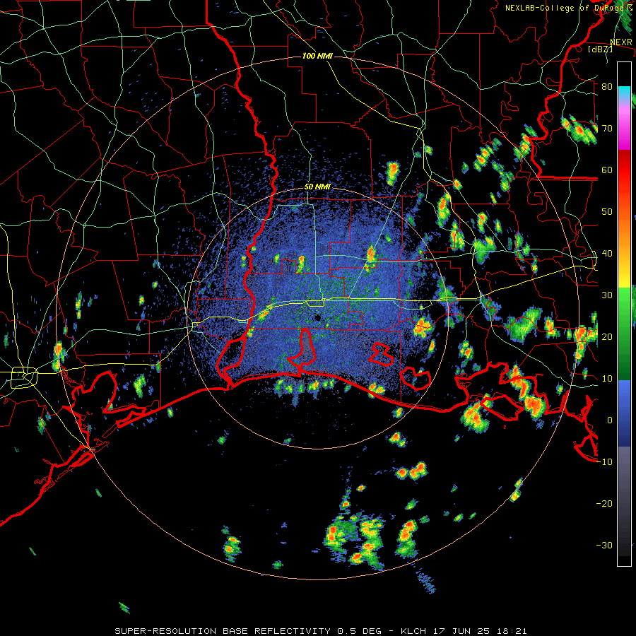Click the 18:21 timestamp in the caption
The height and width of the screenshot is (636, 636).
coord(513,631)
